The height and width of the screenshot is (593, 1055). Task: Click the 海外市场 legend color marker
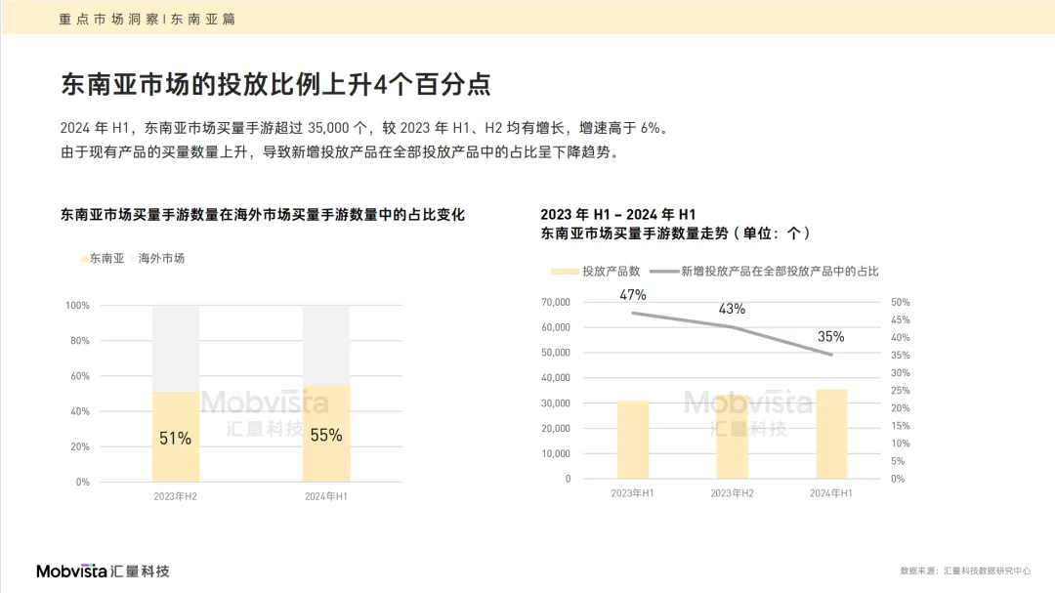click(x=133, y=259)
